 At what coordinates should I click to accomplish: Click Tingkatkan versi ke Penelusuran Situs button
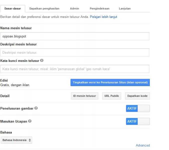pos(110,82)
